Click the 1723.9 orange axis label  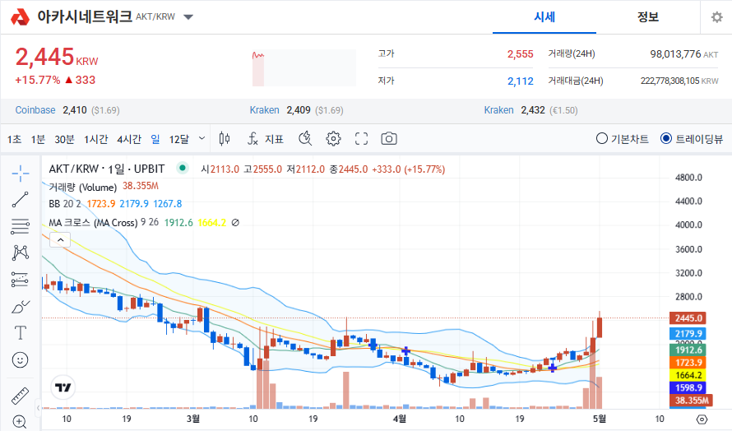(x=688, y=363)
